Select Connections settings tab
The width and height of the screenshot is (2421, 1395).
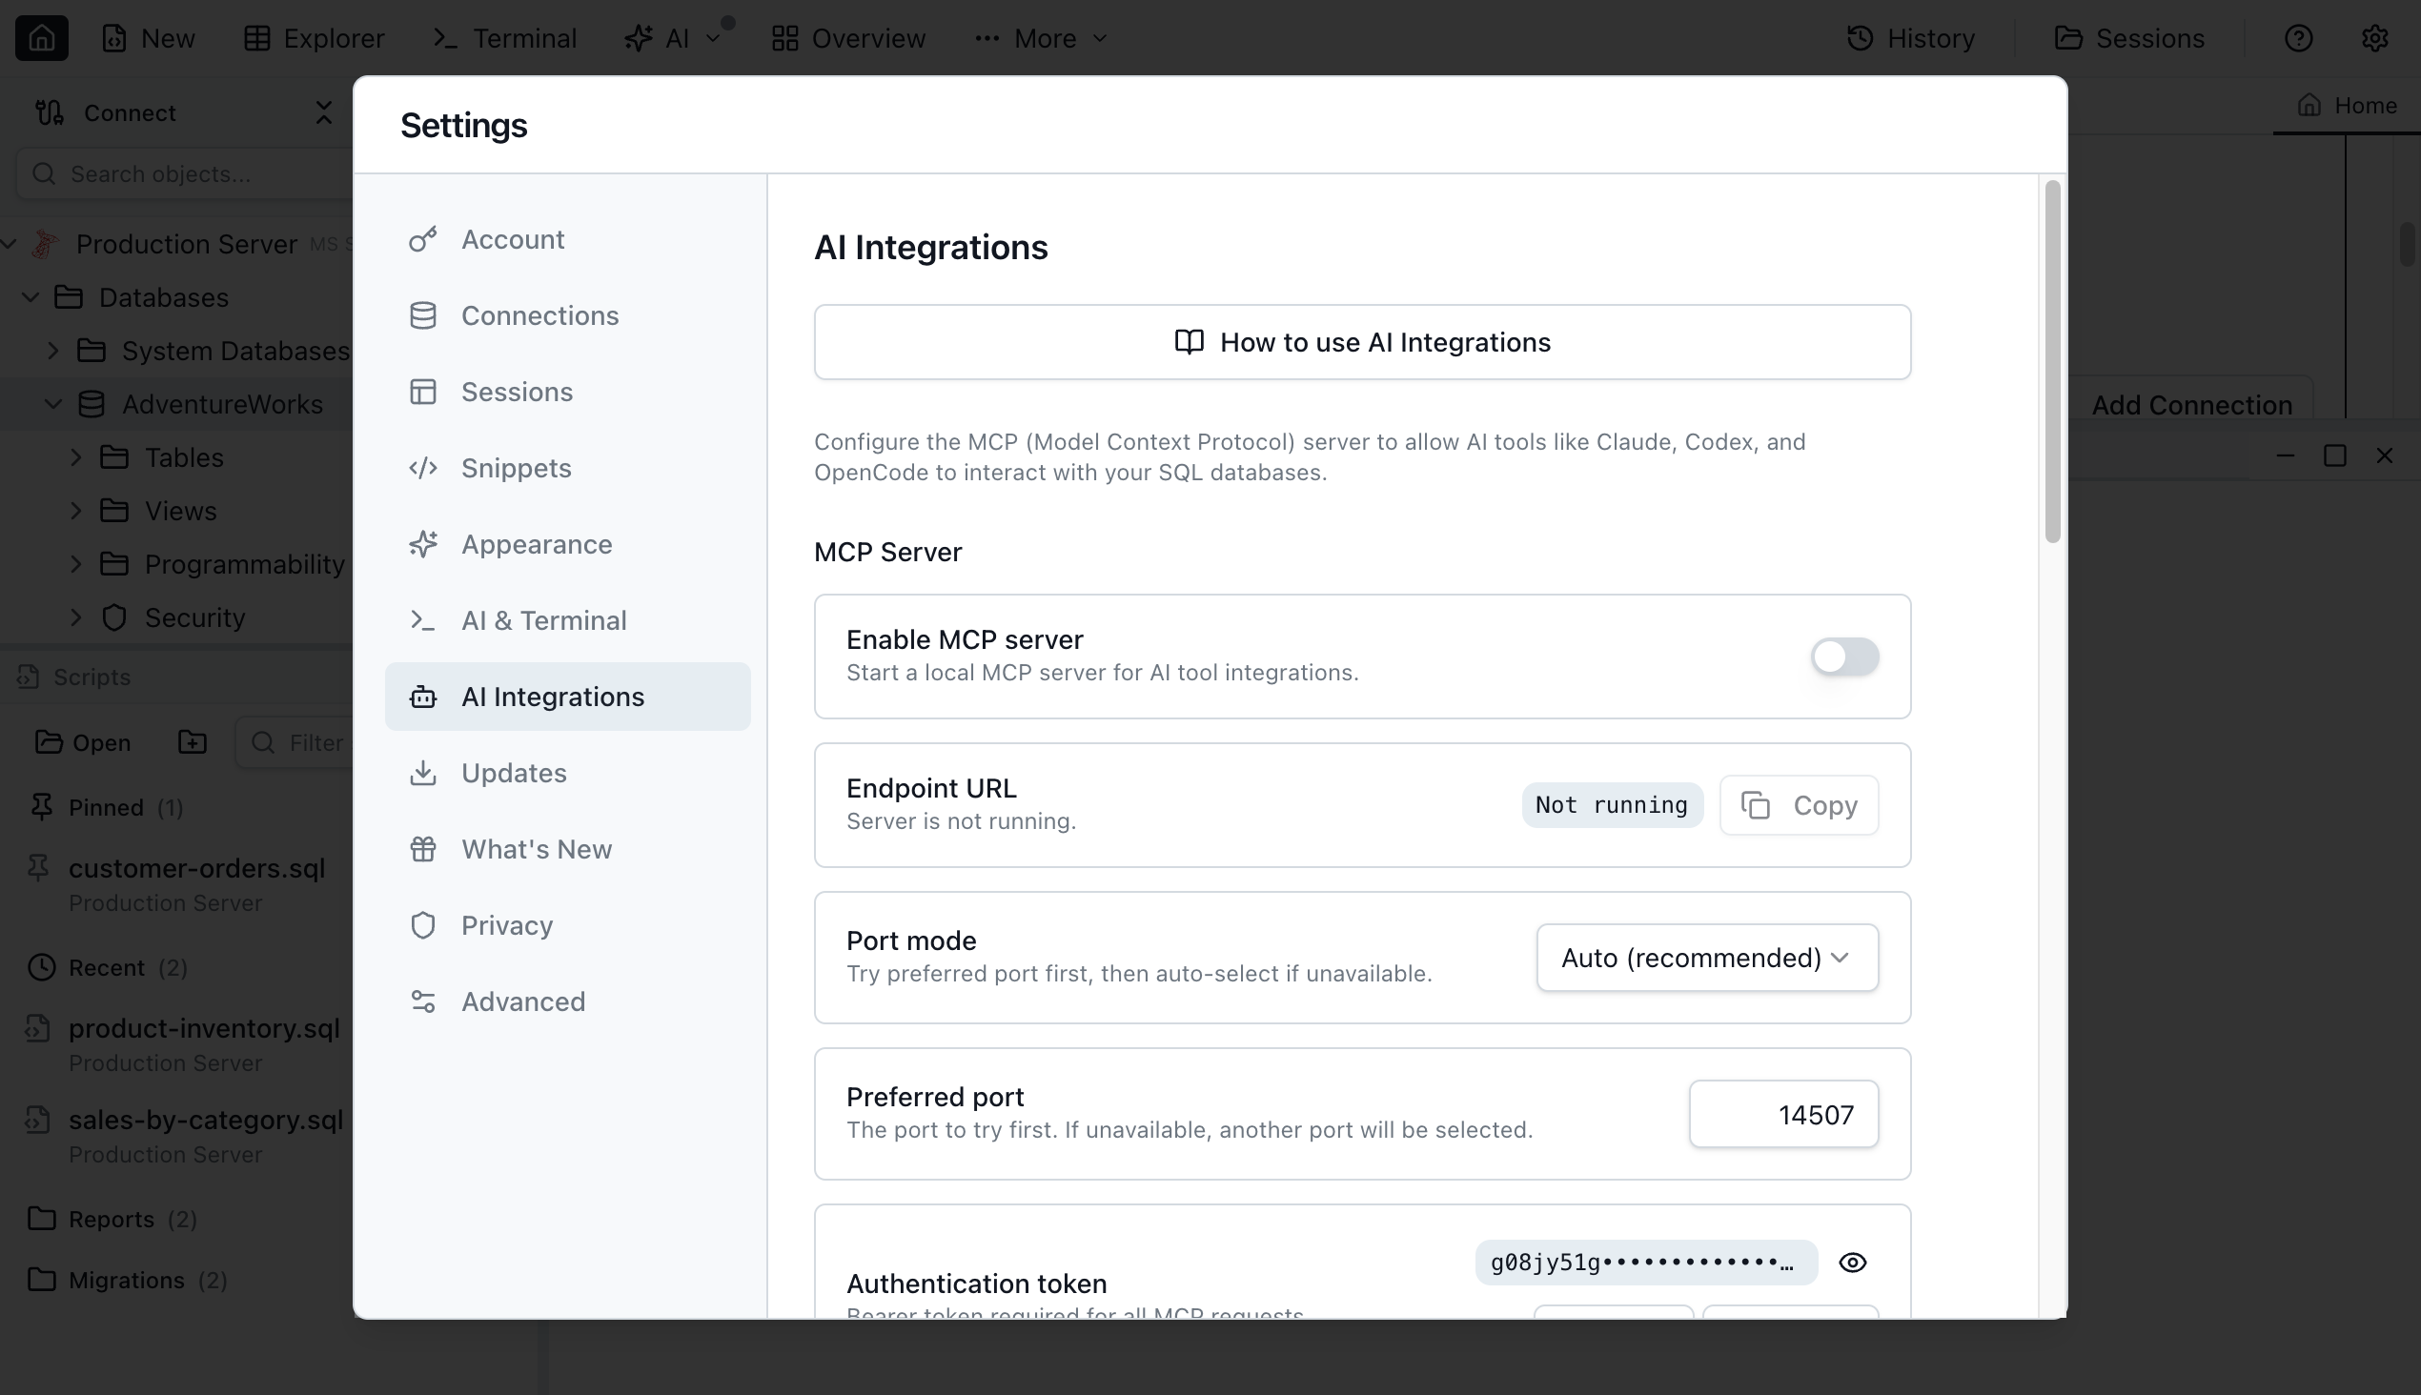(x=567, y=315)
